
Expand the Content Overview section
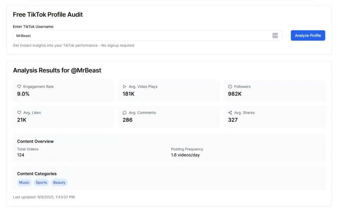click(35, 141)
